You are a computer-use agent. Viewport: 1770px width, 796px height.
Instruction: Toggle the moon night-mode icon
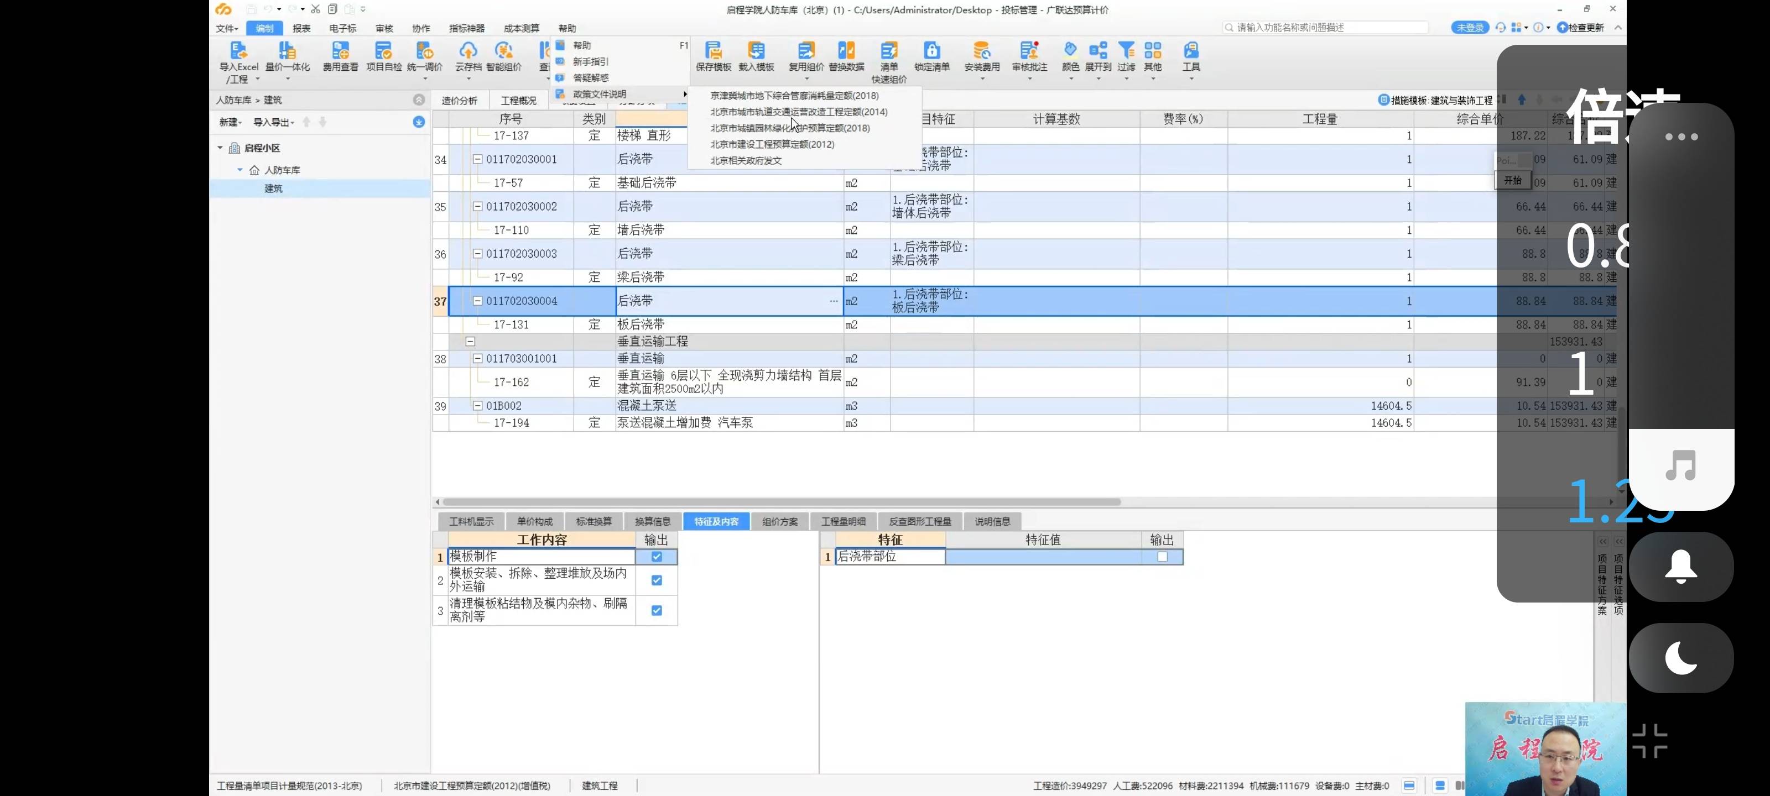(1681, 658)
